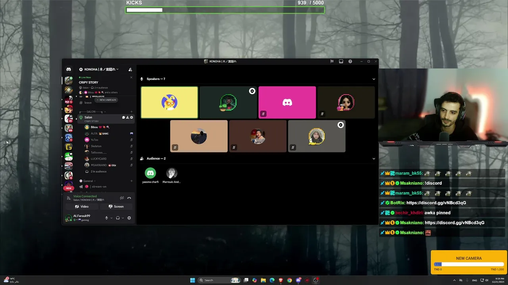
Task: Click NEW UNREADS jump pill
Action: point(106,100)
